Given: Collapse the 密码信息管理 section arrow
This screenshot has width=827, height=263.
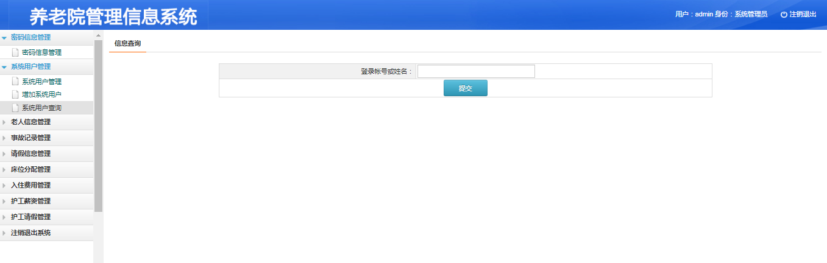Looking at the screenshot, I should click(4, 38).
